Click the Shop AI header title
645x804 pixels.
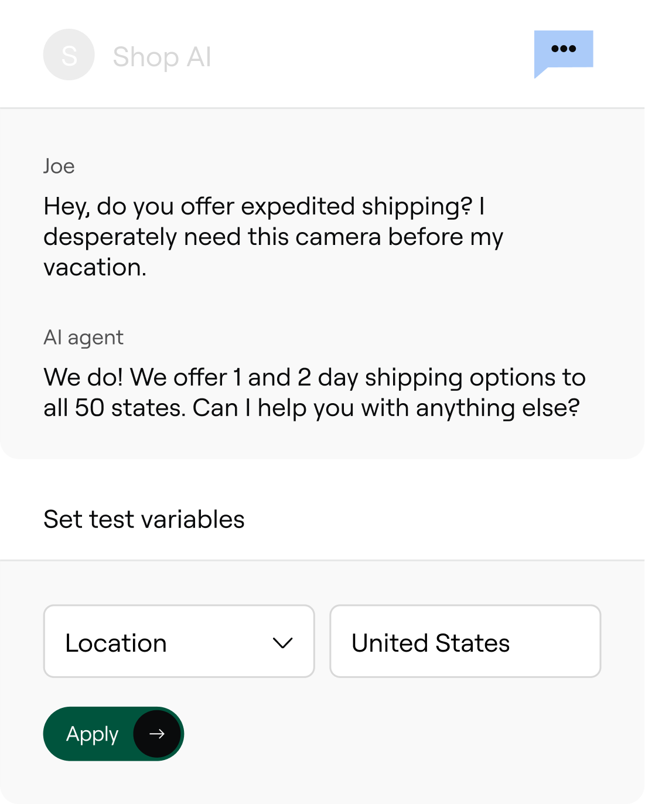162,57
